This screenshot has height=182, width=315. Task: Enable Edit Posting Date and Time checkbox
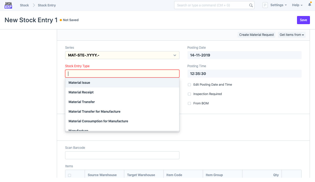click(x=189, y=85)
